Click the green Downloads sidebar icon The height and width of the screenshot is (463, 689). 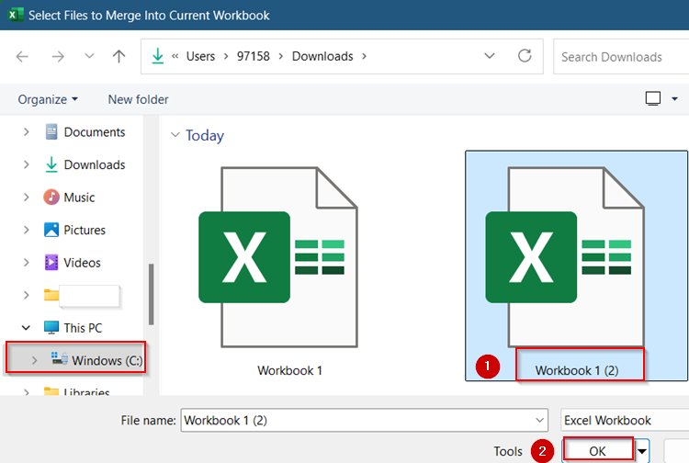click(51, 164)
